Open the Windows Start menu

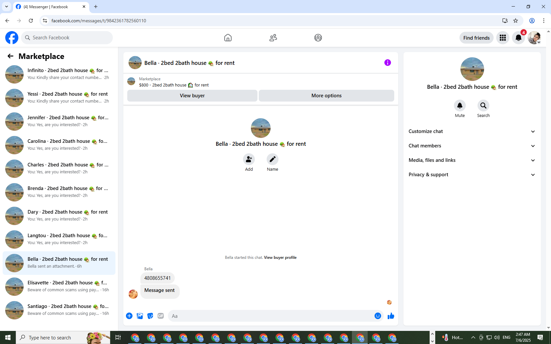(8, 337)
